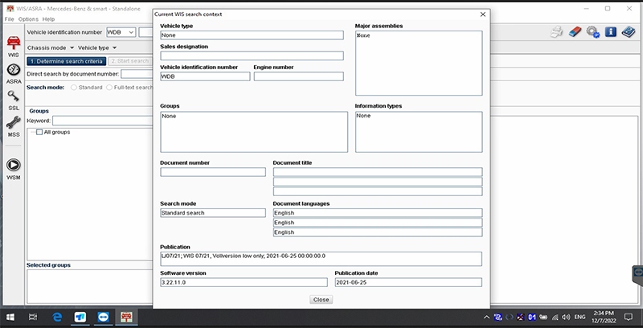Click the Document number field in dialog

point(213,172)
